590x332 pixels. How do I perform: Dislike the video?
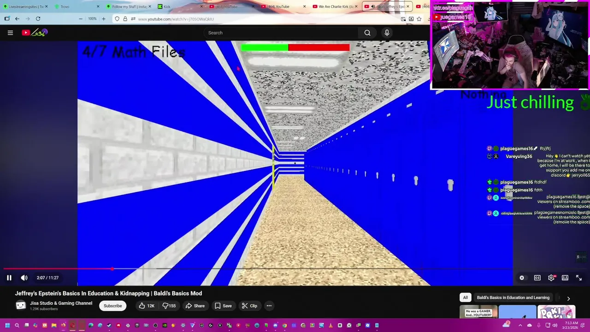[169, 306]
